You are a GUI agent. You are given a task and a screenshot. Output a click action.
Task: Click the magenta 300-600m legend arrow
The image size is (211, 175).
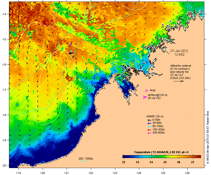coord(149,133)
